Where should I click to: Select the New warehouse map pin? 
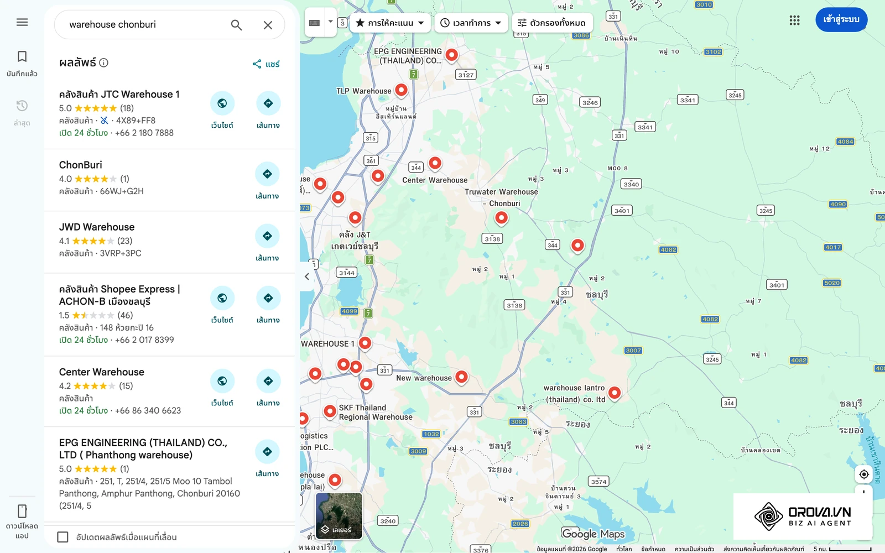[461, 378]
